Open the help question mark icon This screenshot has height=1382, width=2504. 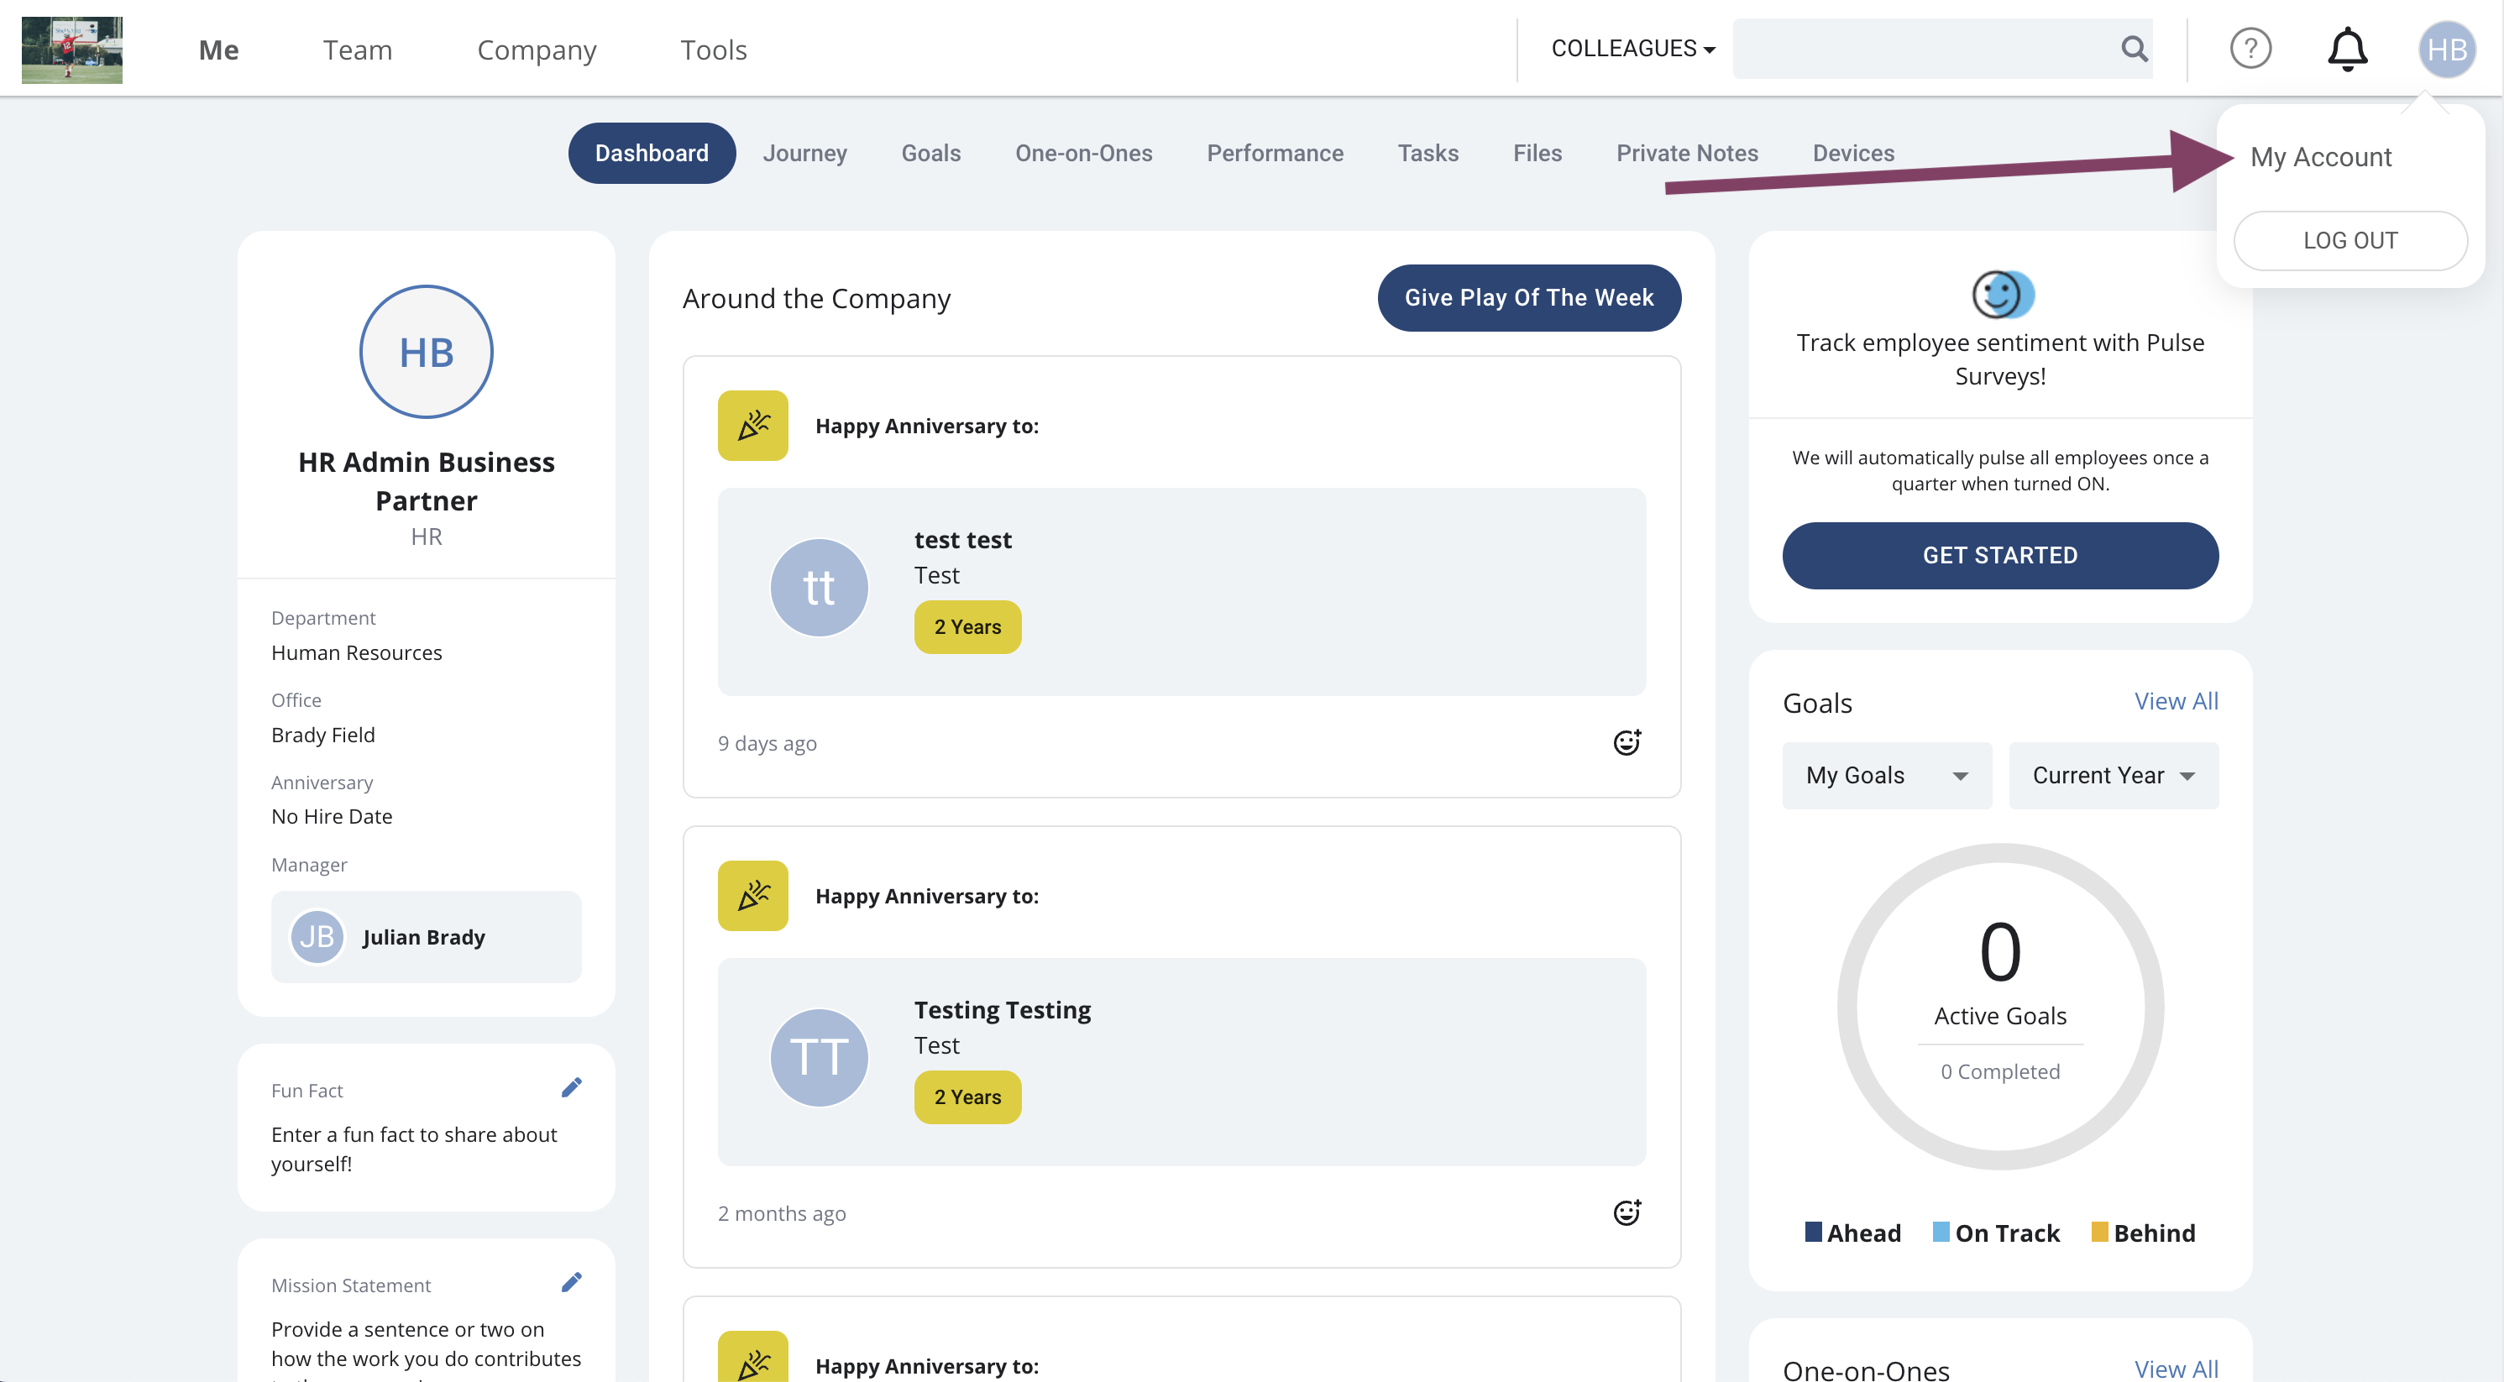2250,49
